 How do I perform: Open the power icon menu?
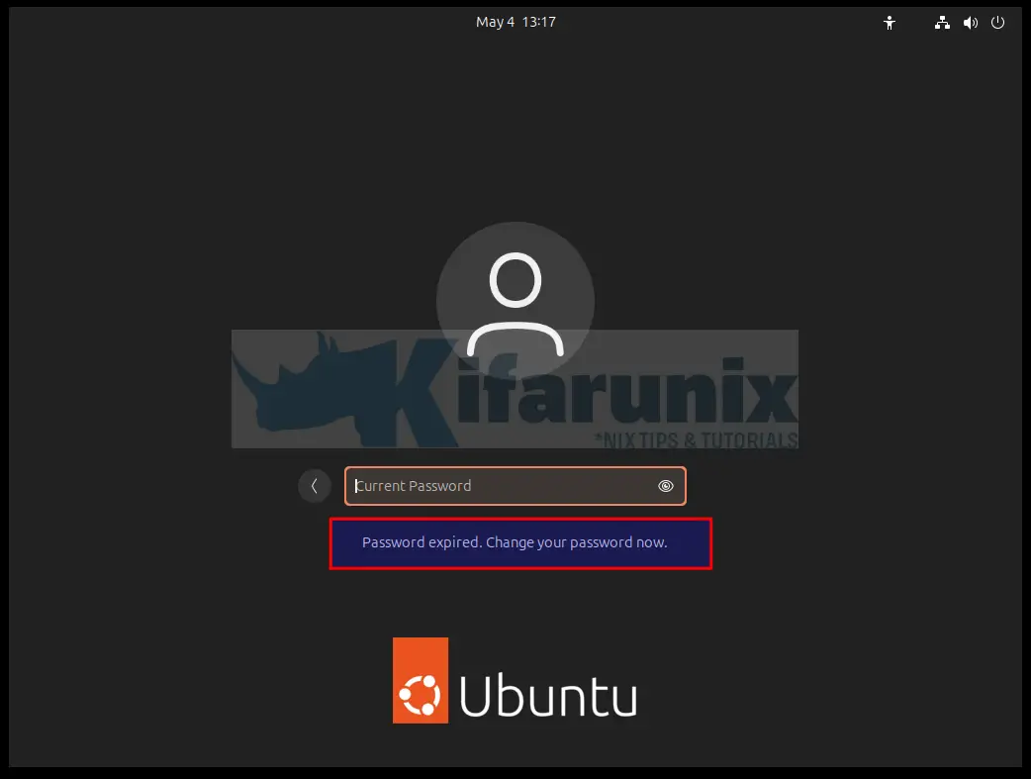coord(998,23)
